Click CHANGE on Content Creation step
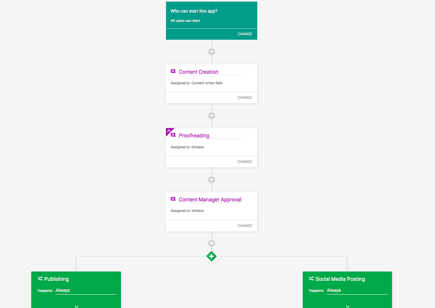 point(244,98)
